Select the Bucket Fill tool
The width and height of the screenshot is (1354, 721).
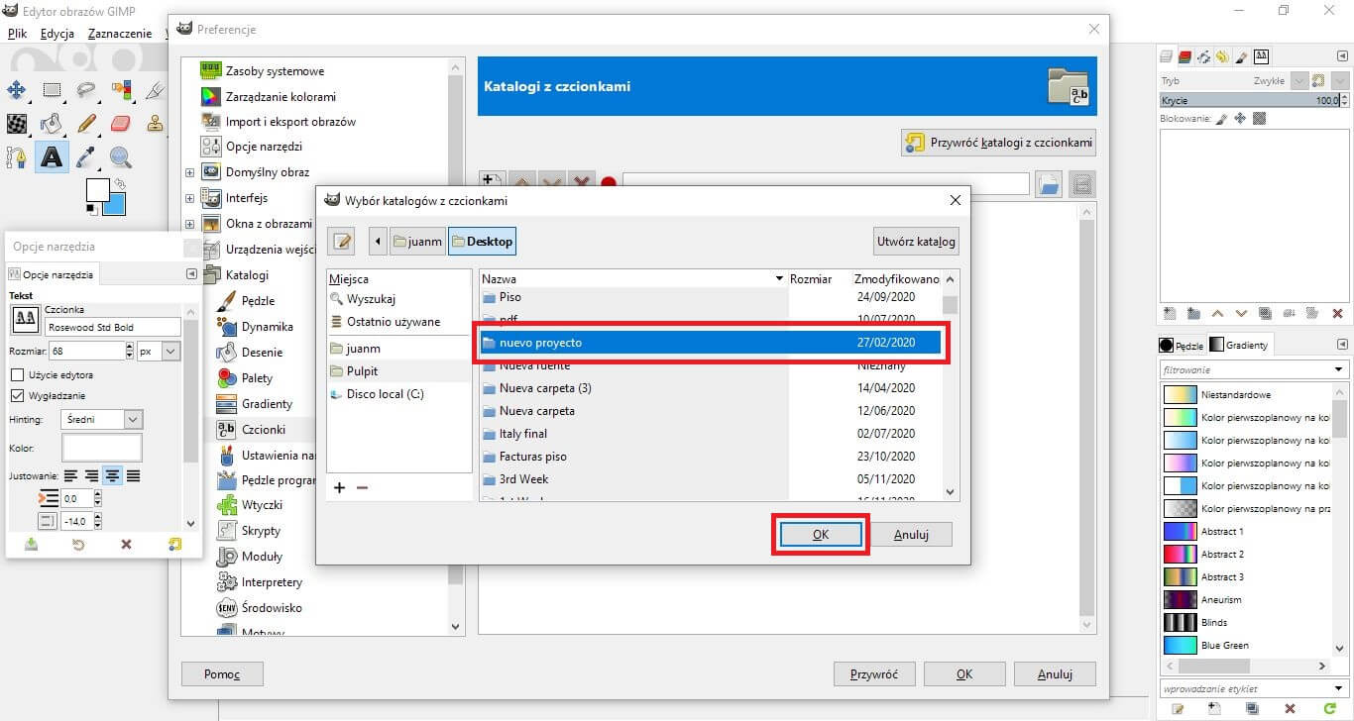[x=52, y=123]
